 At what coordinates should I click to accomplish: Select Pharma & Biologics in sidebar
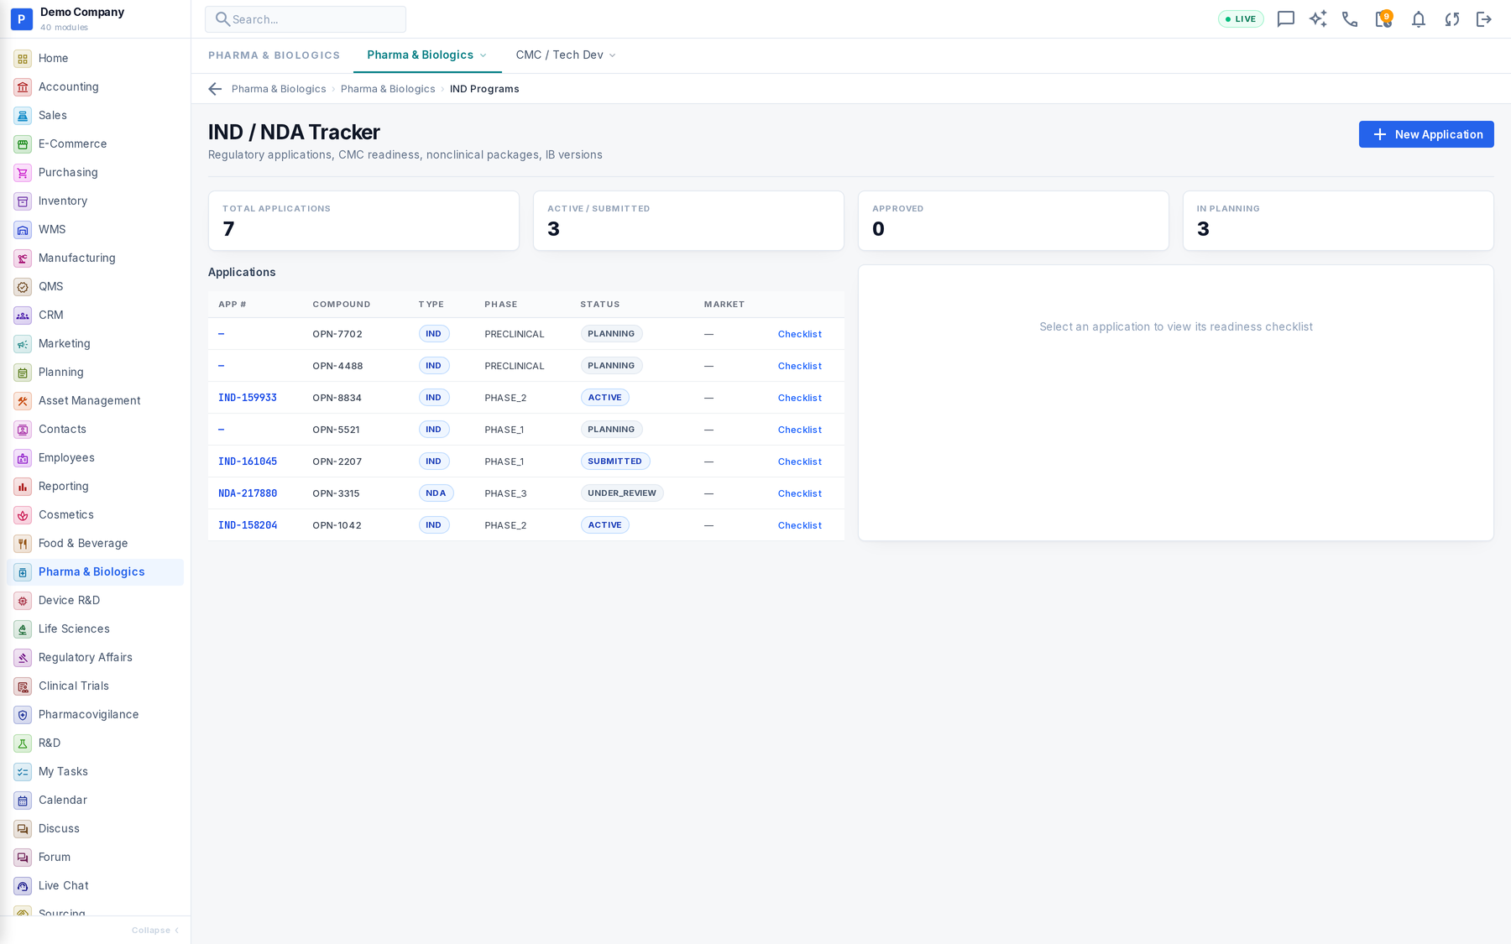[x=95, y=572]
